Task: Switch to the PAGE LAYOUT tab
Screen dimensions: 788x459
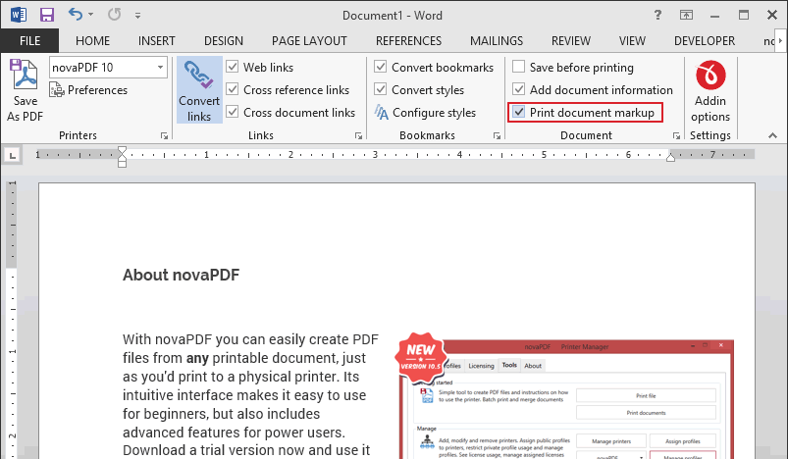Action: [x=309, y=40]
